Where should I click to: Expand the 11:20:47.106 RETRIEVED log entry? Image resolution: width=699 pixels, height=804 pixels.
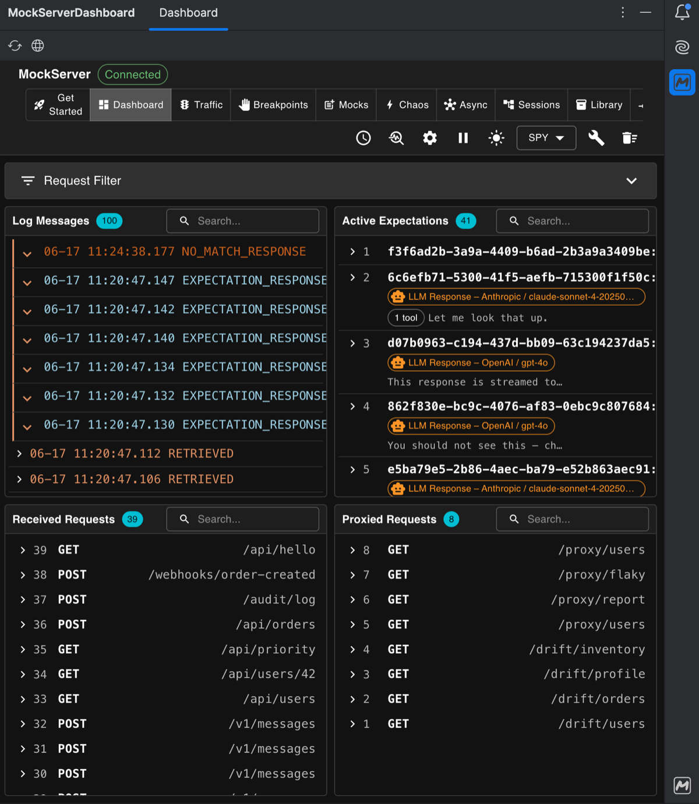click(x=19, y=479)
